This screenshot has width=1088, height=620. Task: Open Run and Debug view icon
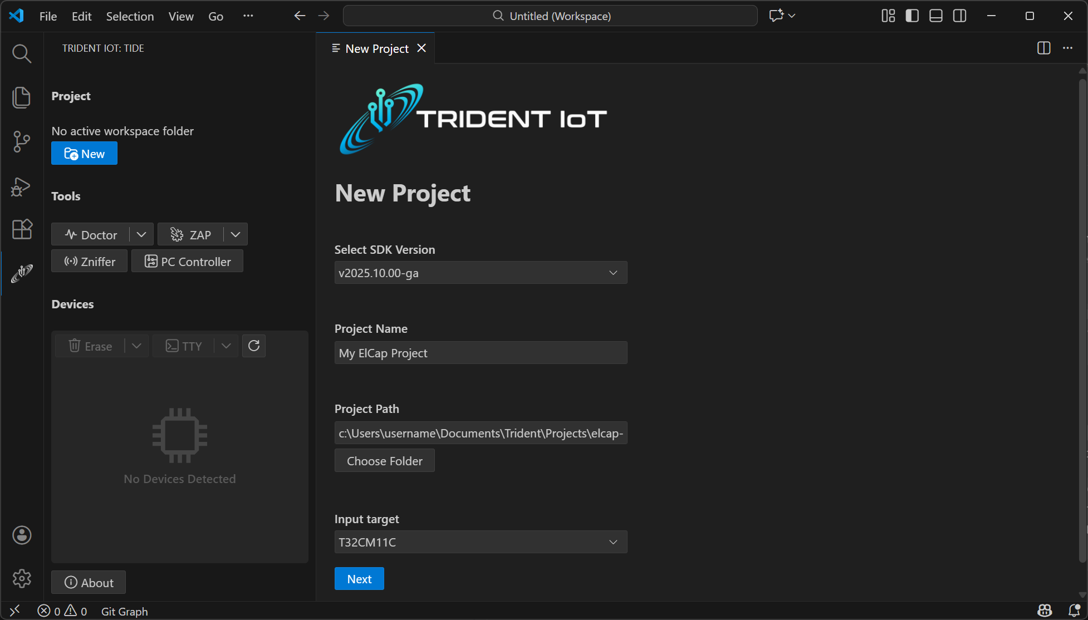[x=22, y=186]
